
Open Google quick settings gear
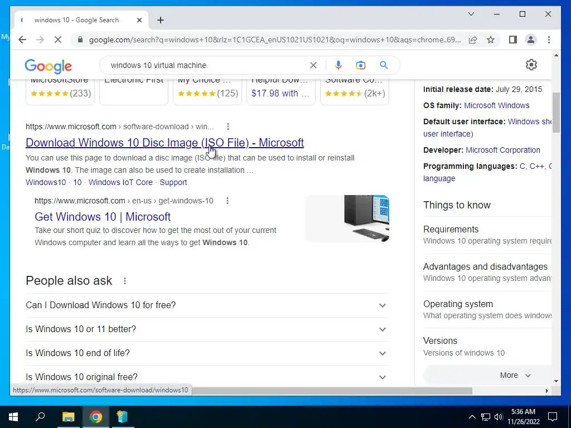tap(531, 65)
